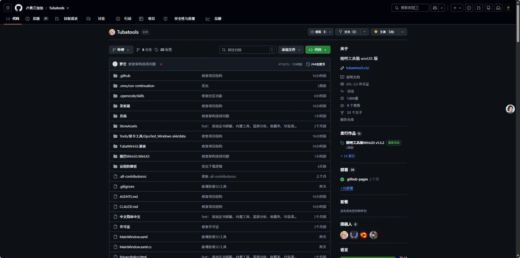Click the floating assistant avatar at right edge

[x=510, y=109]
